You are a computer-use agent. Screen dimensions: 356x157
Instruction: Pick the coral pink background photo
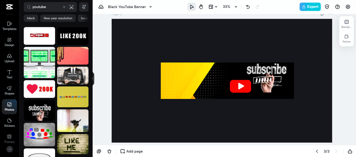pos(73,56)
